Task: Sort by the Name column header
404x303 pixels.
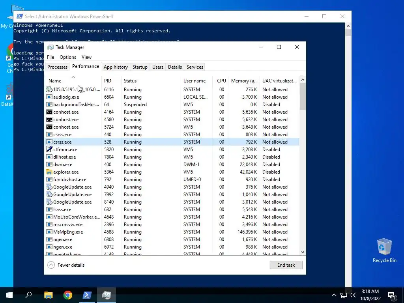Action: (73, 80)
